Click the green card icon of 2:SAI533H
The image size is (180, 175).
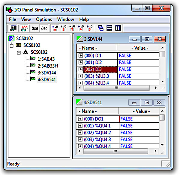pos(33,65)
